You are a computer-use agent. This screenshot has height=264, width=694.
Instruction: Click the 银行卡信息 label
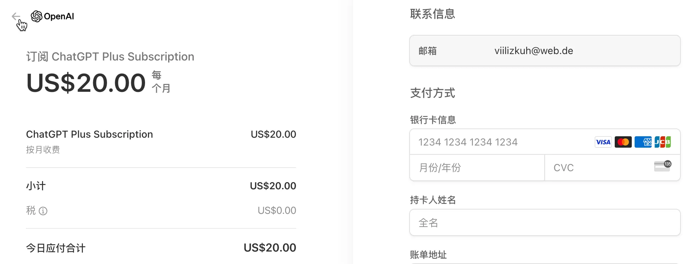coord(433,120)
